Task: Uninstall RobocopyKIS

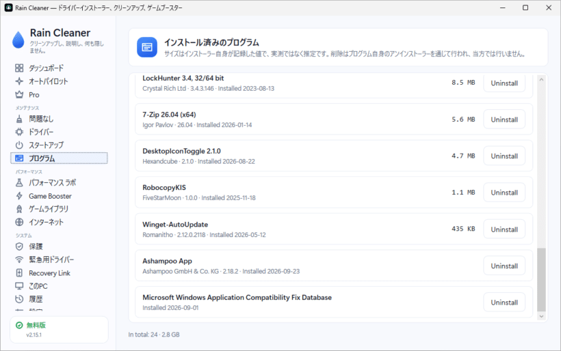Action: coord(504,193)
